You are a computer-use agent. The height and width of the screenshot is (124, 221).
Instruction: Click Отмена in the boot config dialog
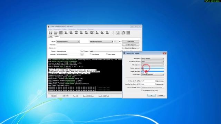(x=161, y=95)
